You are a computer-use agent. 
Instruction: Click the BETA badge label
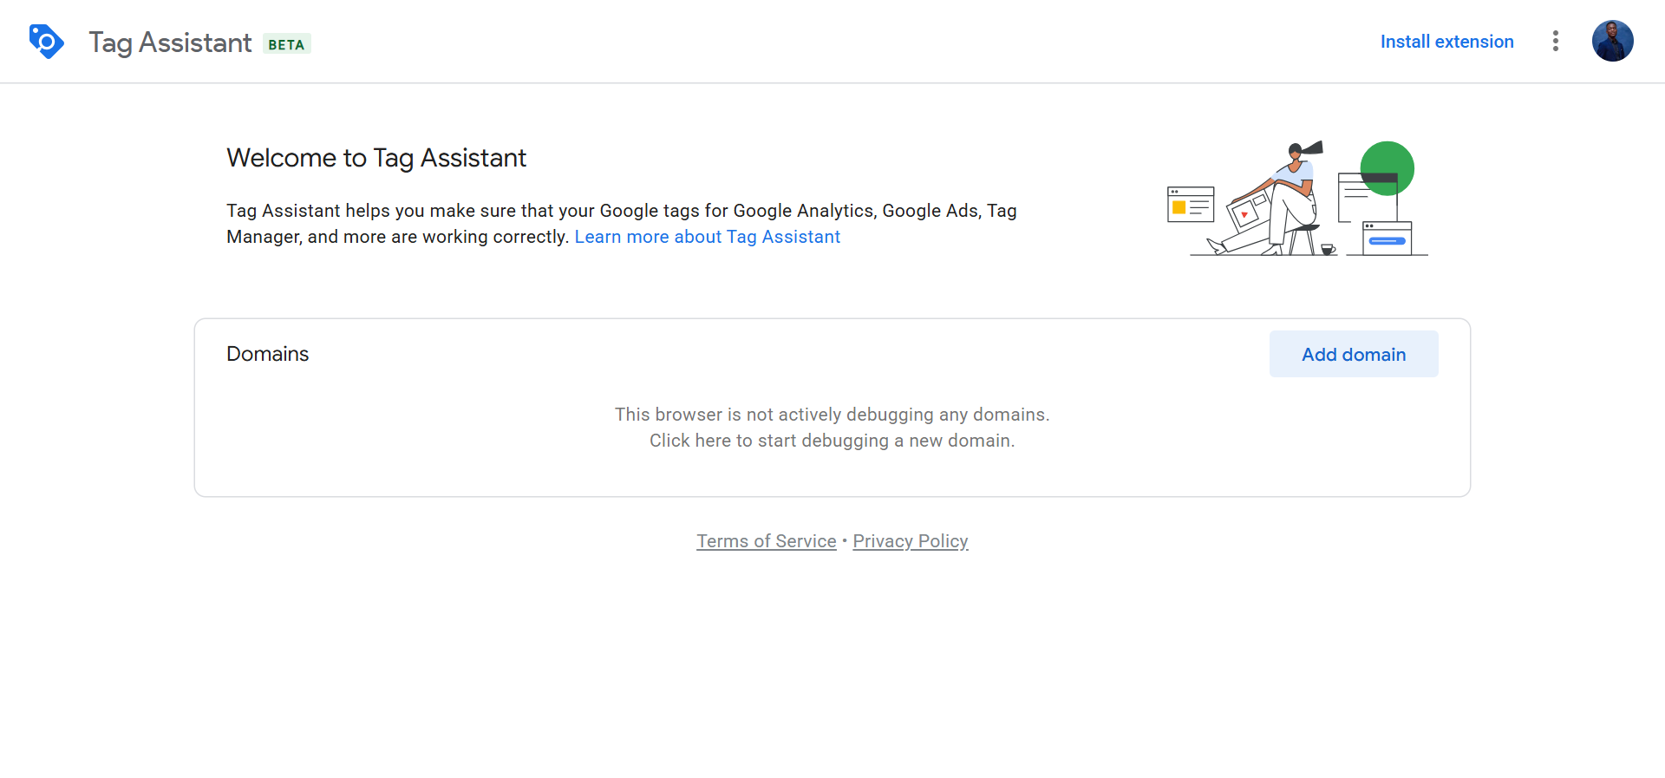[x=286, y=44]
